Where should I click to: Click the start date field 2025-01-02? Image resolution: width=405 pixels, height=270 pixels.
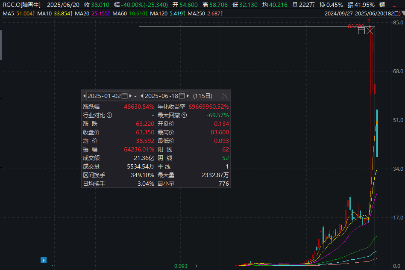104,96
